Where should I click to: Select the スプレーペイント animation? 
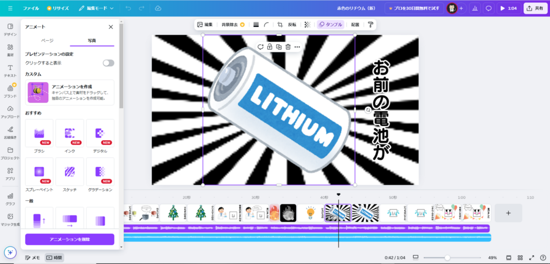tap(39, 175)
